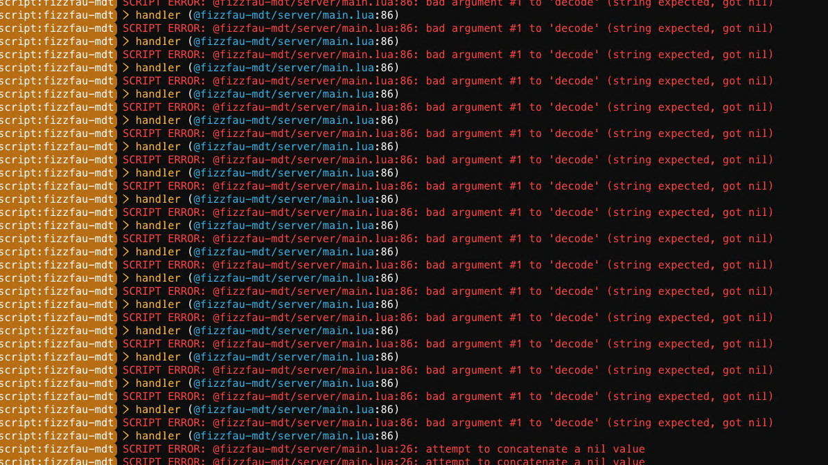This screenshot has width=828, height=465.
Task: Click the cut-off SCRIPT ERROR text at bottom edge
Action: pyautogui.click(x=164, y=462)
